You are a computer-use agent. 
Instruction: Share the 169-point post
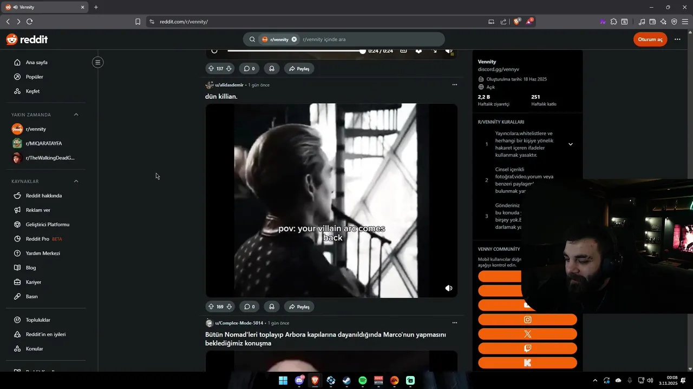(299, 307)
